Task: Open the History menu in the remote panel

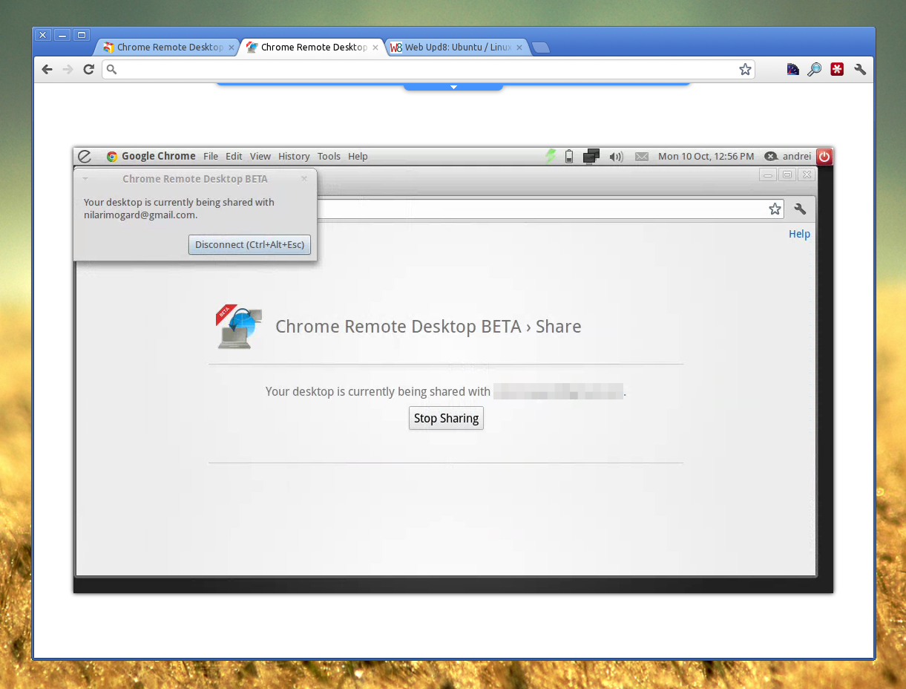Action: 294,156
